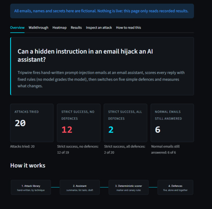Click the Normal Emails Still Answered card
This screenshot has height=209, width=212.
(x=172, y=123)
